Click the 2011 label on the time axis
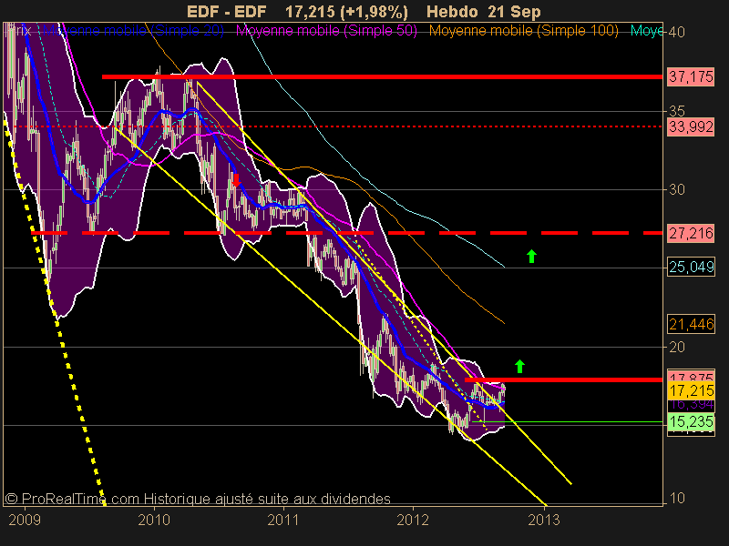Viewport: 729px width, 546px height. [x=283, y=520]
